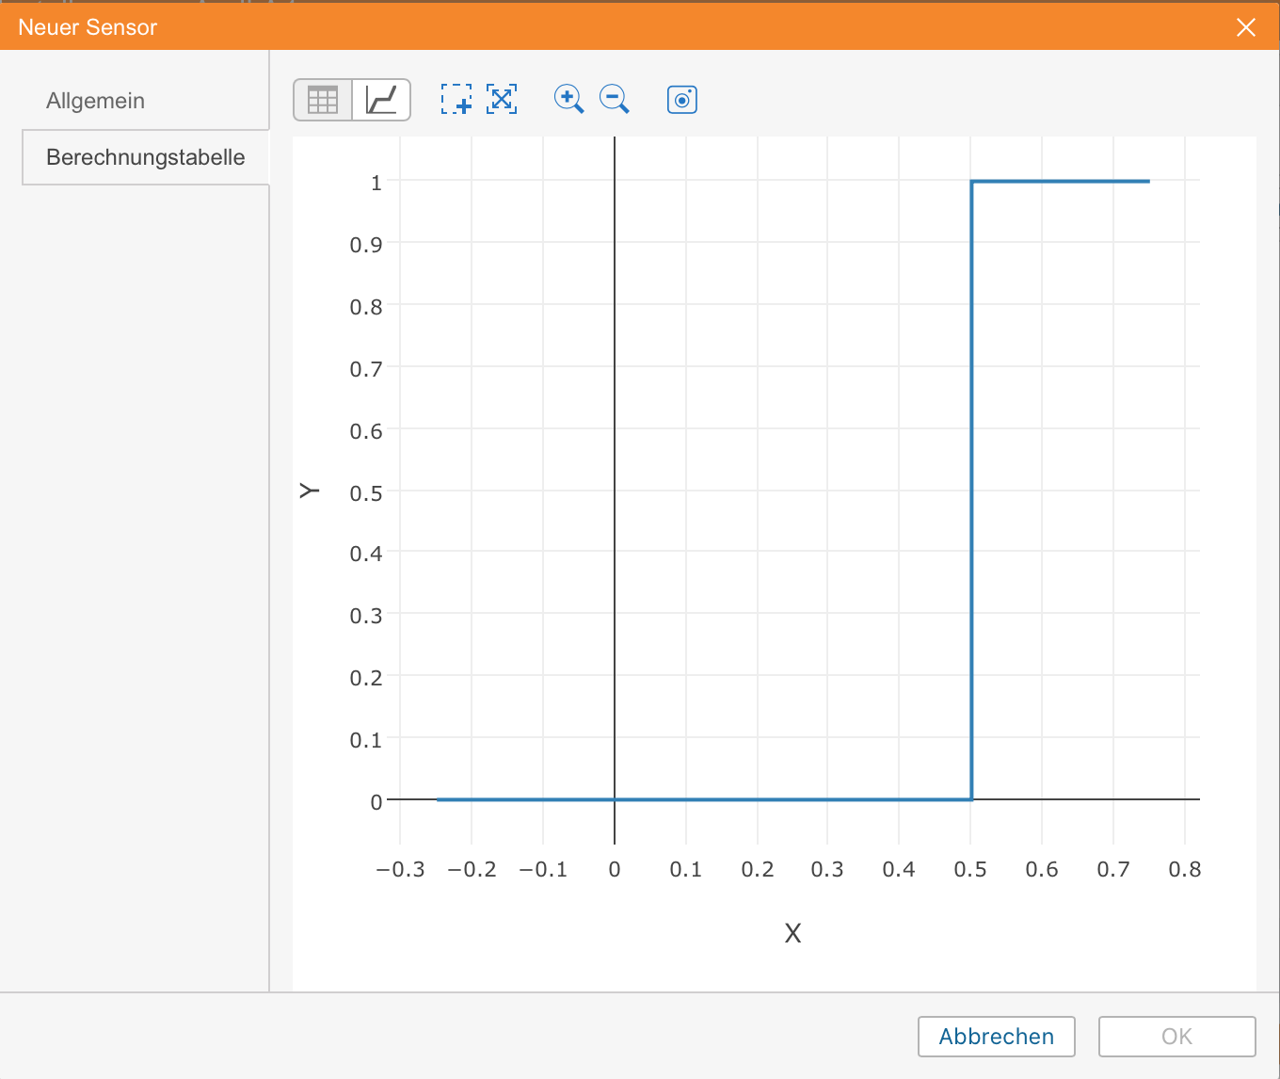This screenshot has height=1079, width=1280.
Task: Click the Y axis title label
Action: click(310, 491)
